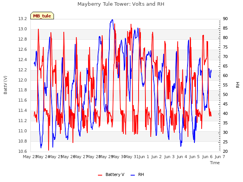The width and height of the screenshot is (243, 182).
Task: Click the Jun 6 date tick
Action: point(207,157)
